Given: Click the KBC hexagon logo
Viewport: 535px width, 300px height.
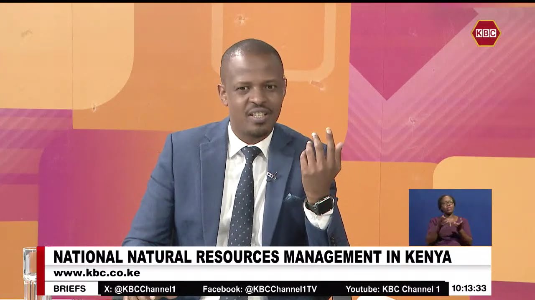Looking at the screenshot, I should (486, 33).
